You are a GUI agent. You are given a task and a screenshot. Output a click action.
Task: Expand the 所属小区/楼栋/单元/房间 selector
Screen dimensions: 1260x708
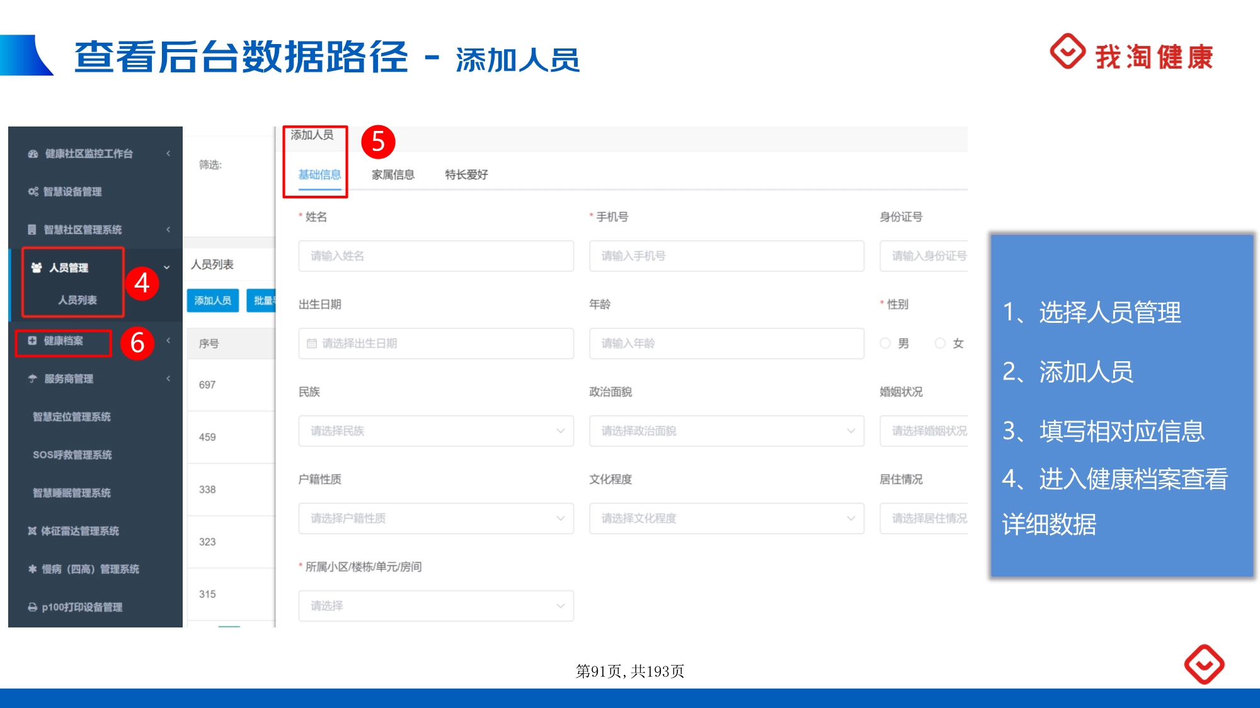(436, 606)
